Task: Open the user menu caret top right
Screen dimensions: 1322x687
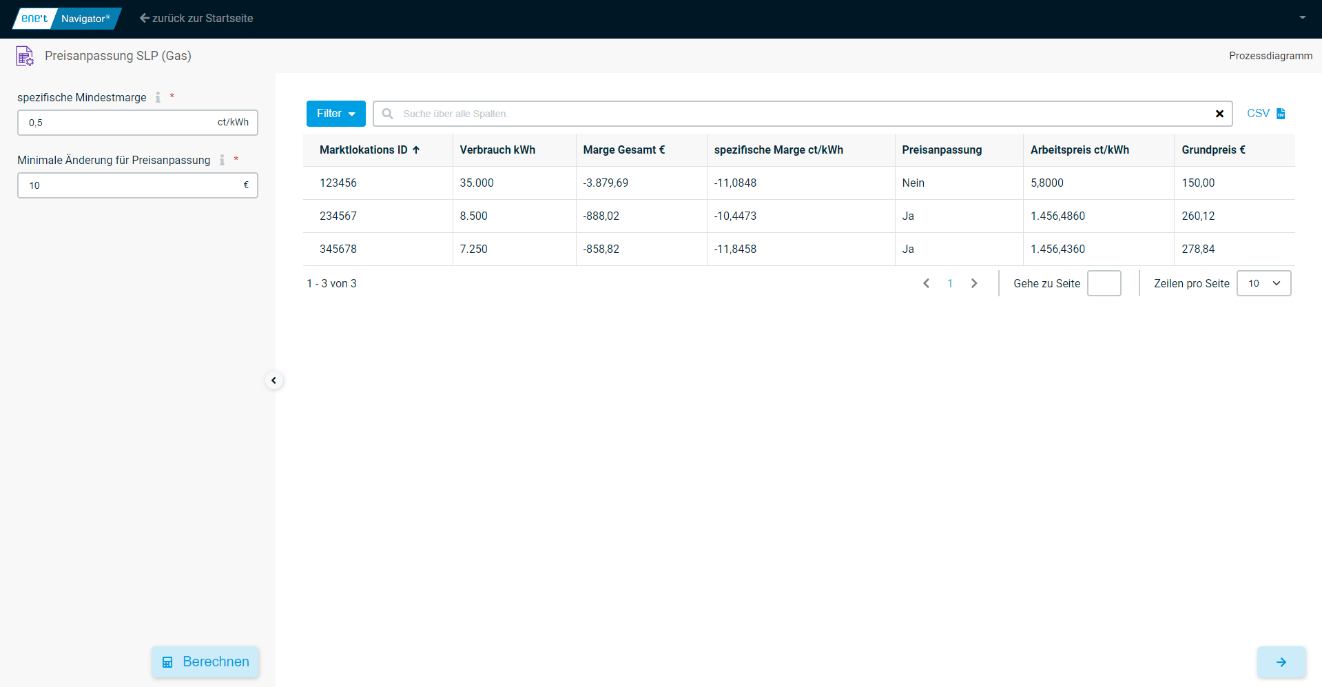Action: 1302,18
